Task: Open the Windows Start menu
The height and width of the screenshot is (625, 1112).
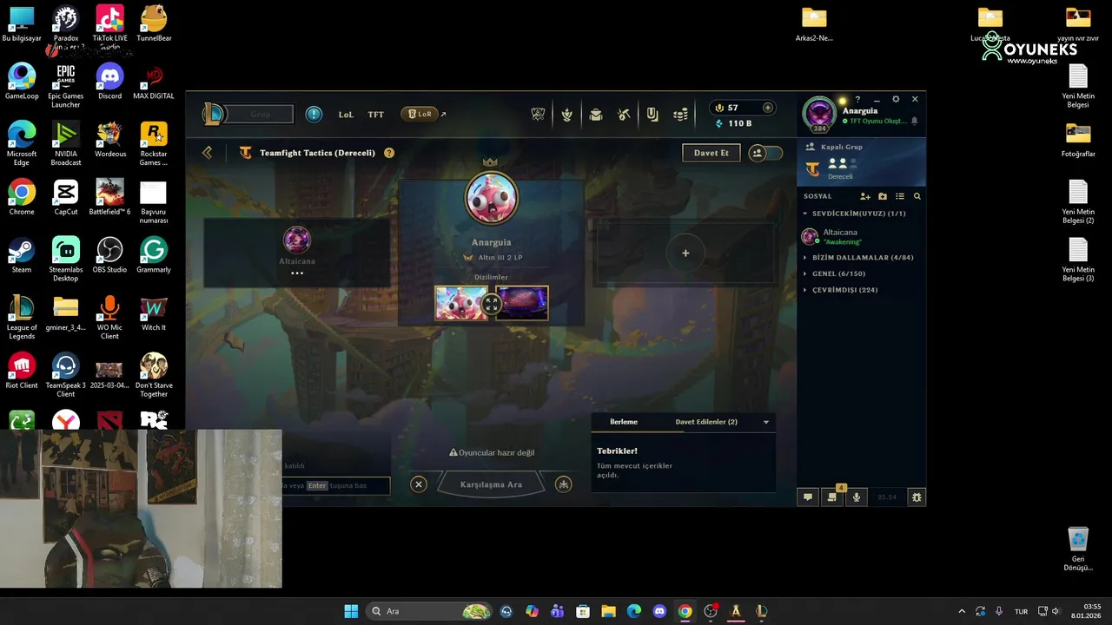Action: pos(351,611)
